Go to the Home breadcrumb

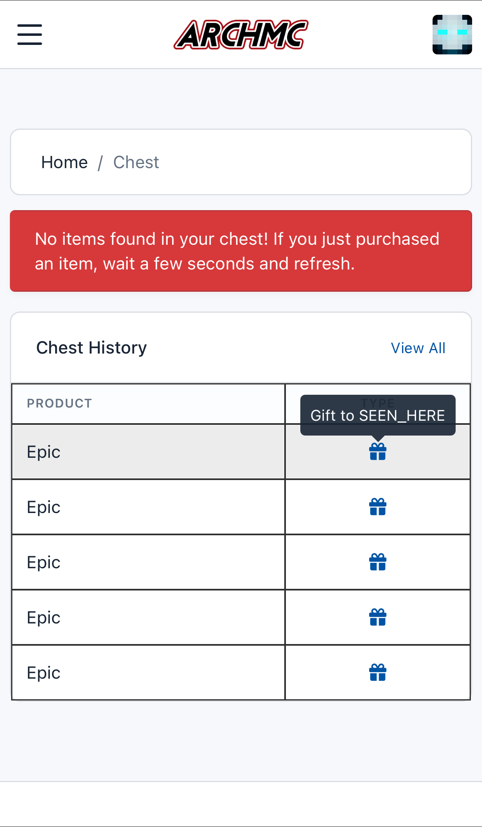click(65, 162)
